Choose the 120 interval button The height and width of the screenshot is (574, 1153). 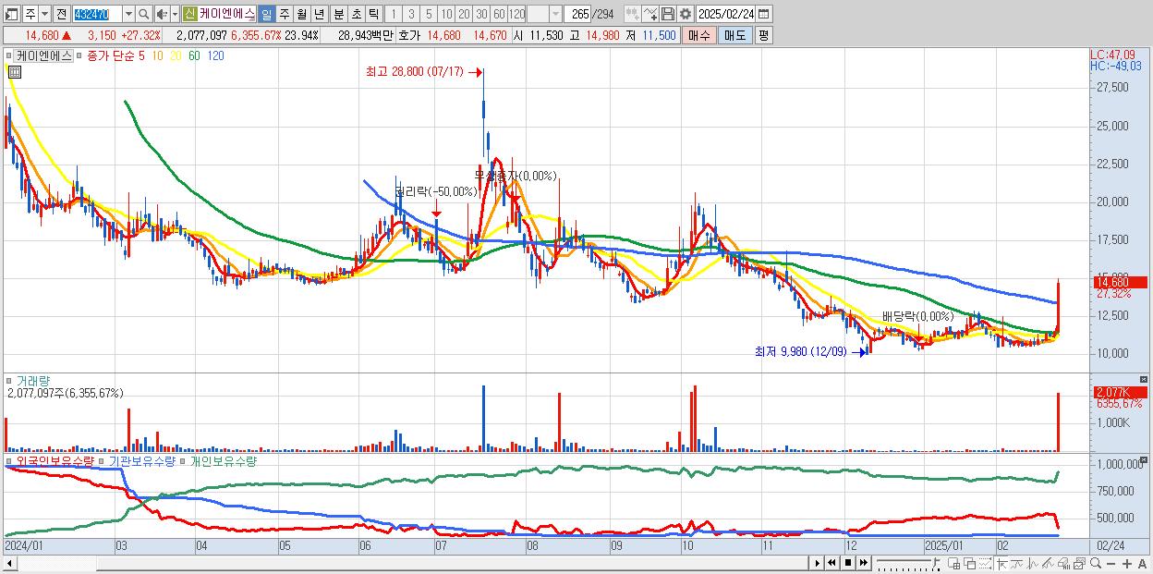tap(517, 14)
